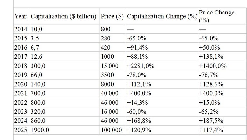Select the +2281,0% capitalization change cell
Viewport: 247px width, 140px height.
tap(162, 66)
